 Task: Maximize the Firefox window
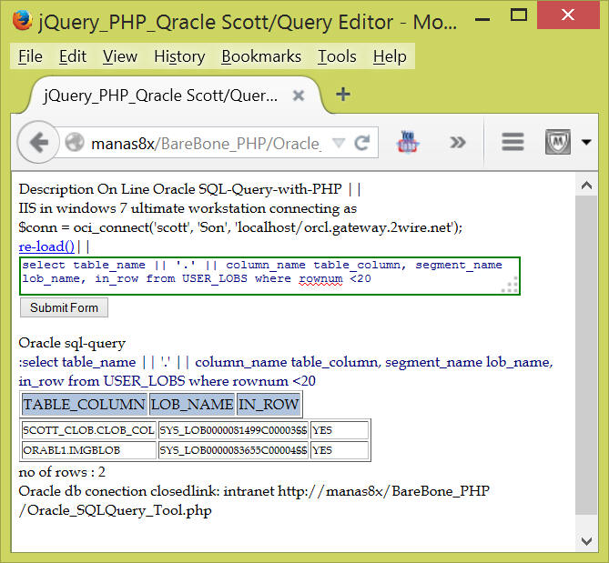[x=519, y=15]
